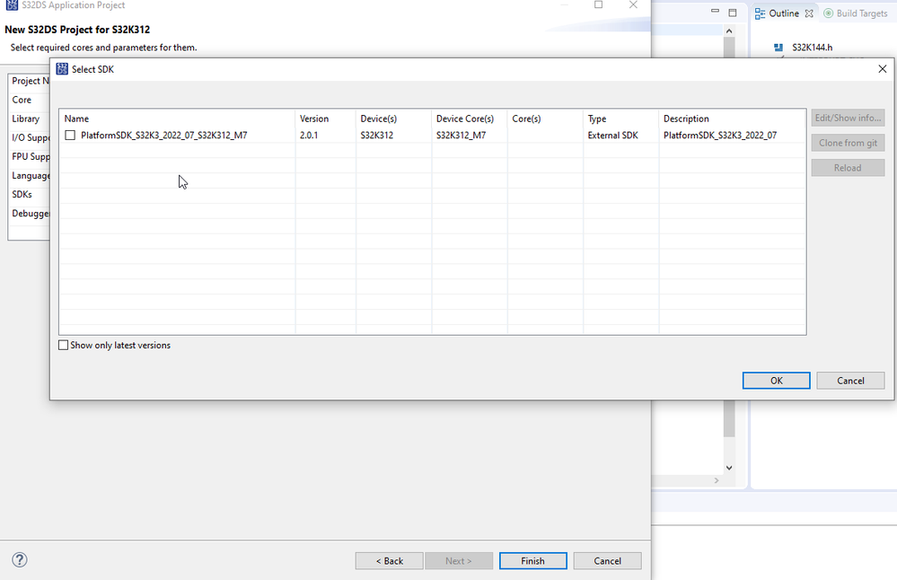897x580 pixels.
Task: Sort SDK table by Name column
Action: tap(178, 119)
